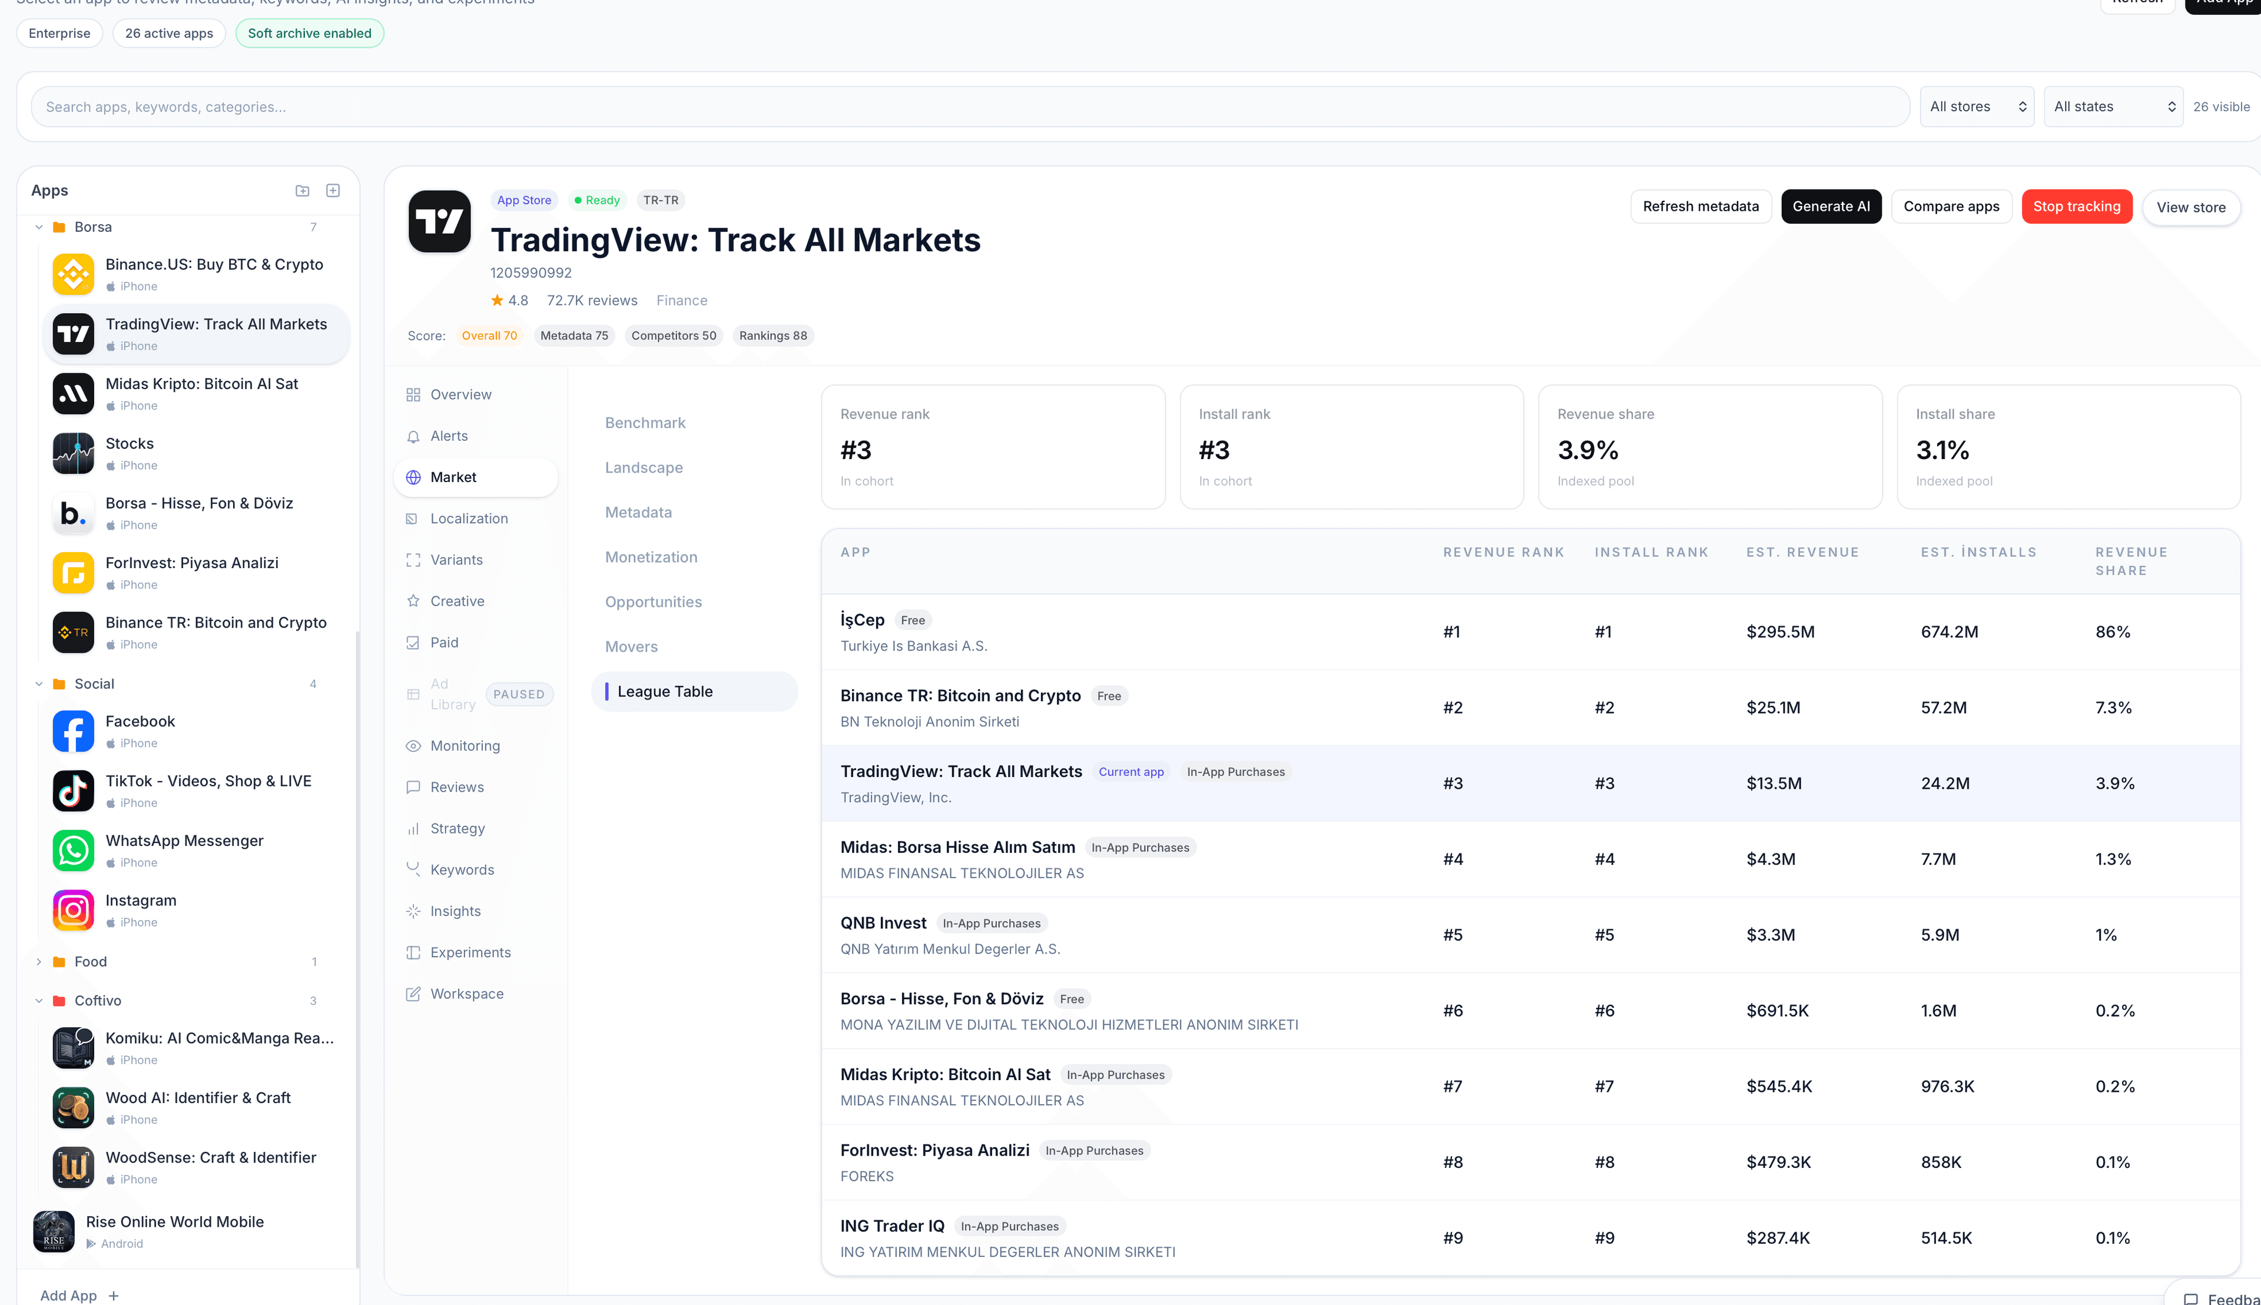Click the Refresh metadata button
2261x1305 pixels.
point(1700,206)
